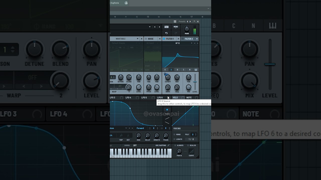This screenshot has width=321, height=180.
Task: Select the single point LFO shape icon
Action: [167, 109]
